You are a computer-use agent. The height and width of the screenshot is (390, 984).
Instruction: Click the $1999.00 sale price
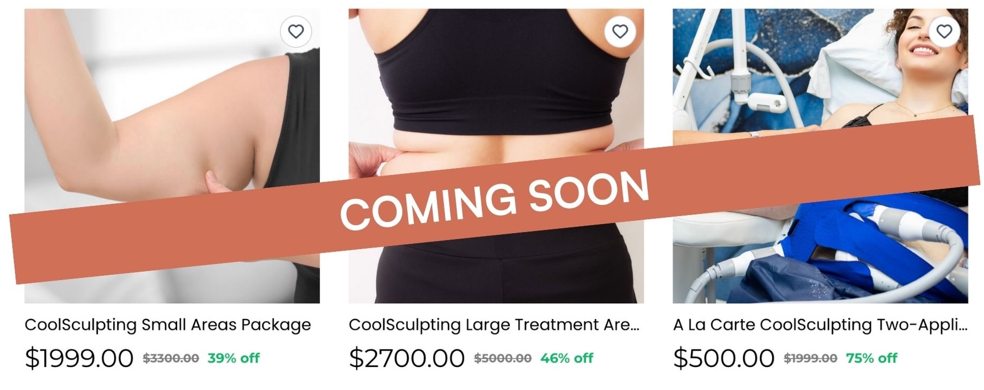click(79, 358)
